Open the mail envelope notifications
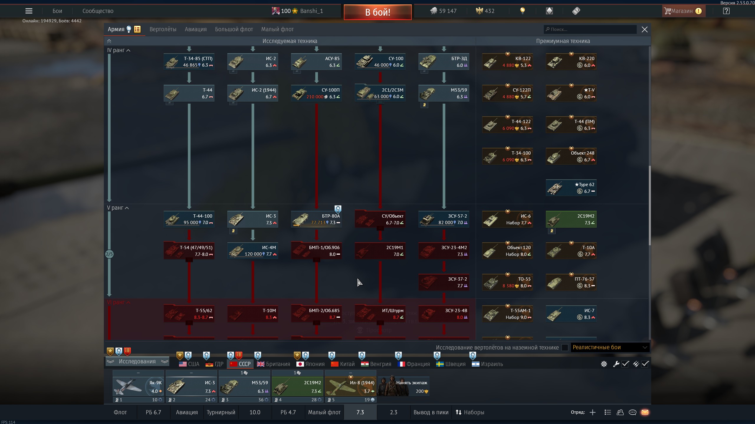Screen dimensions: 755x424 point(645,412)
